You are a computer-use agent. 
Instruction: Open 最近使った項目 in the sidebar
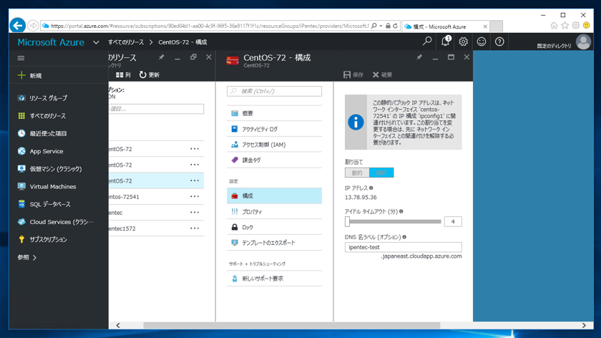tap(49, 133)
